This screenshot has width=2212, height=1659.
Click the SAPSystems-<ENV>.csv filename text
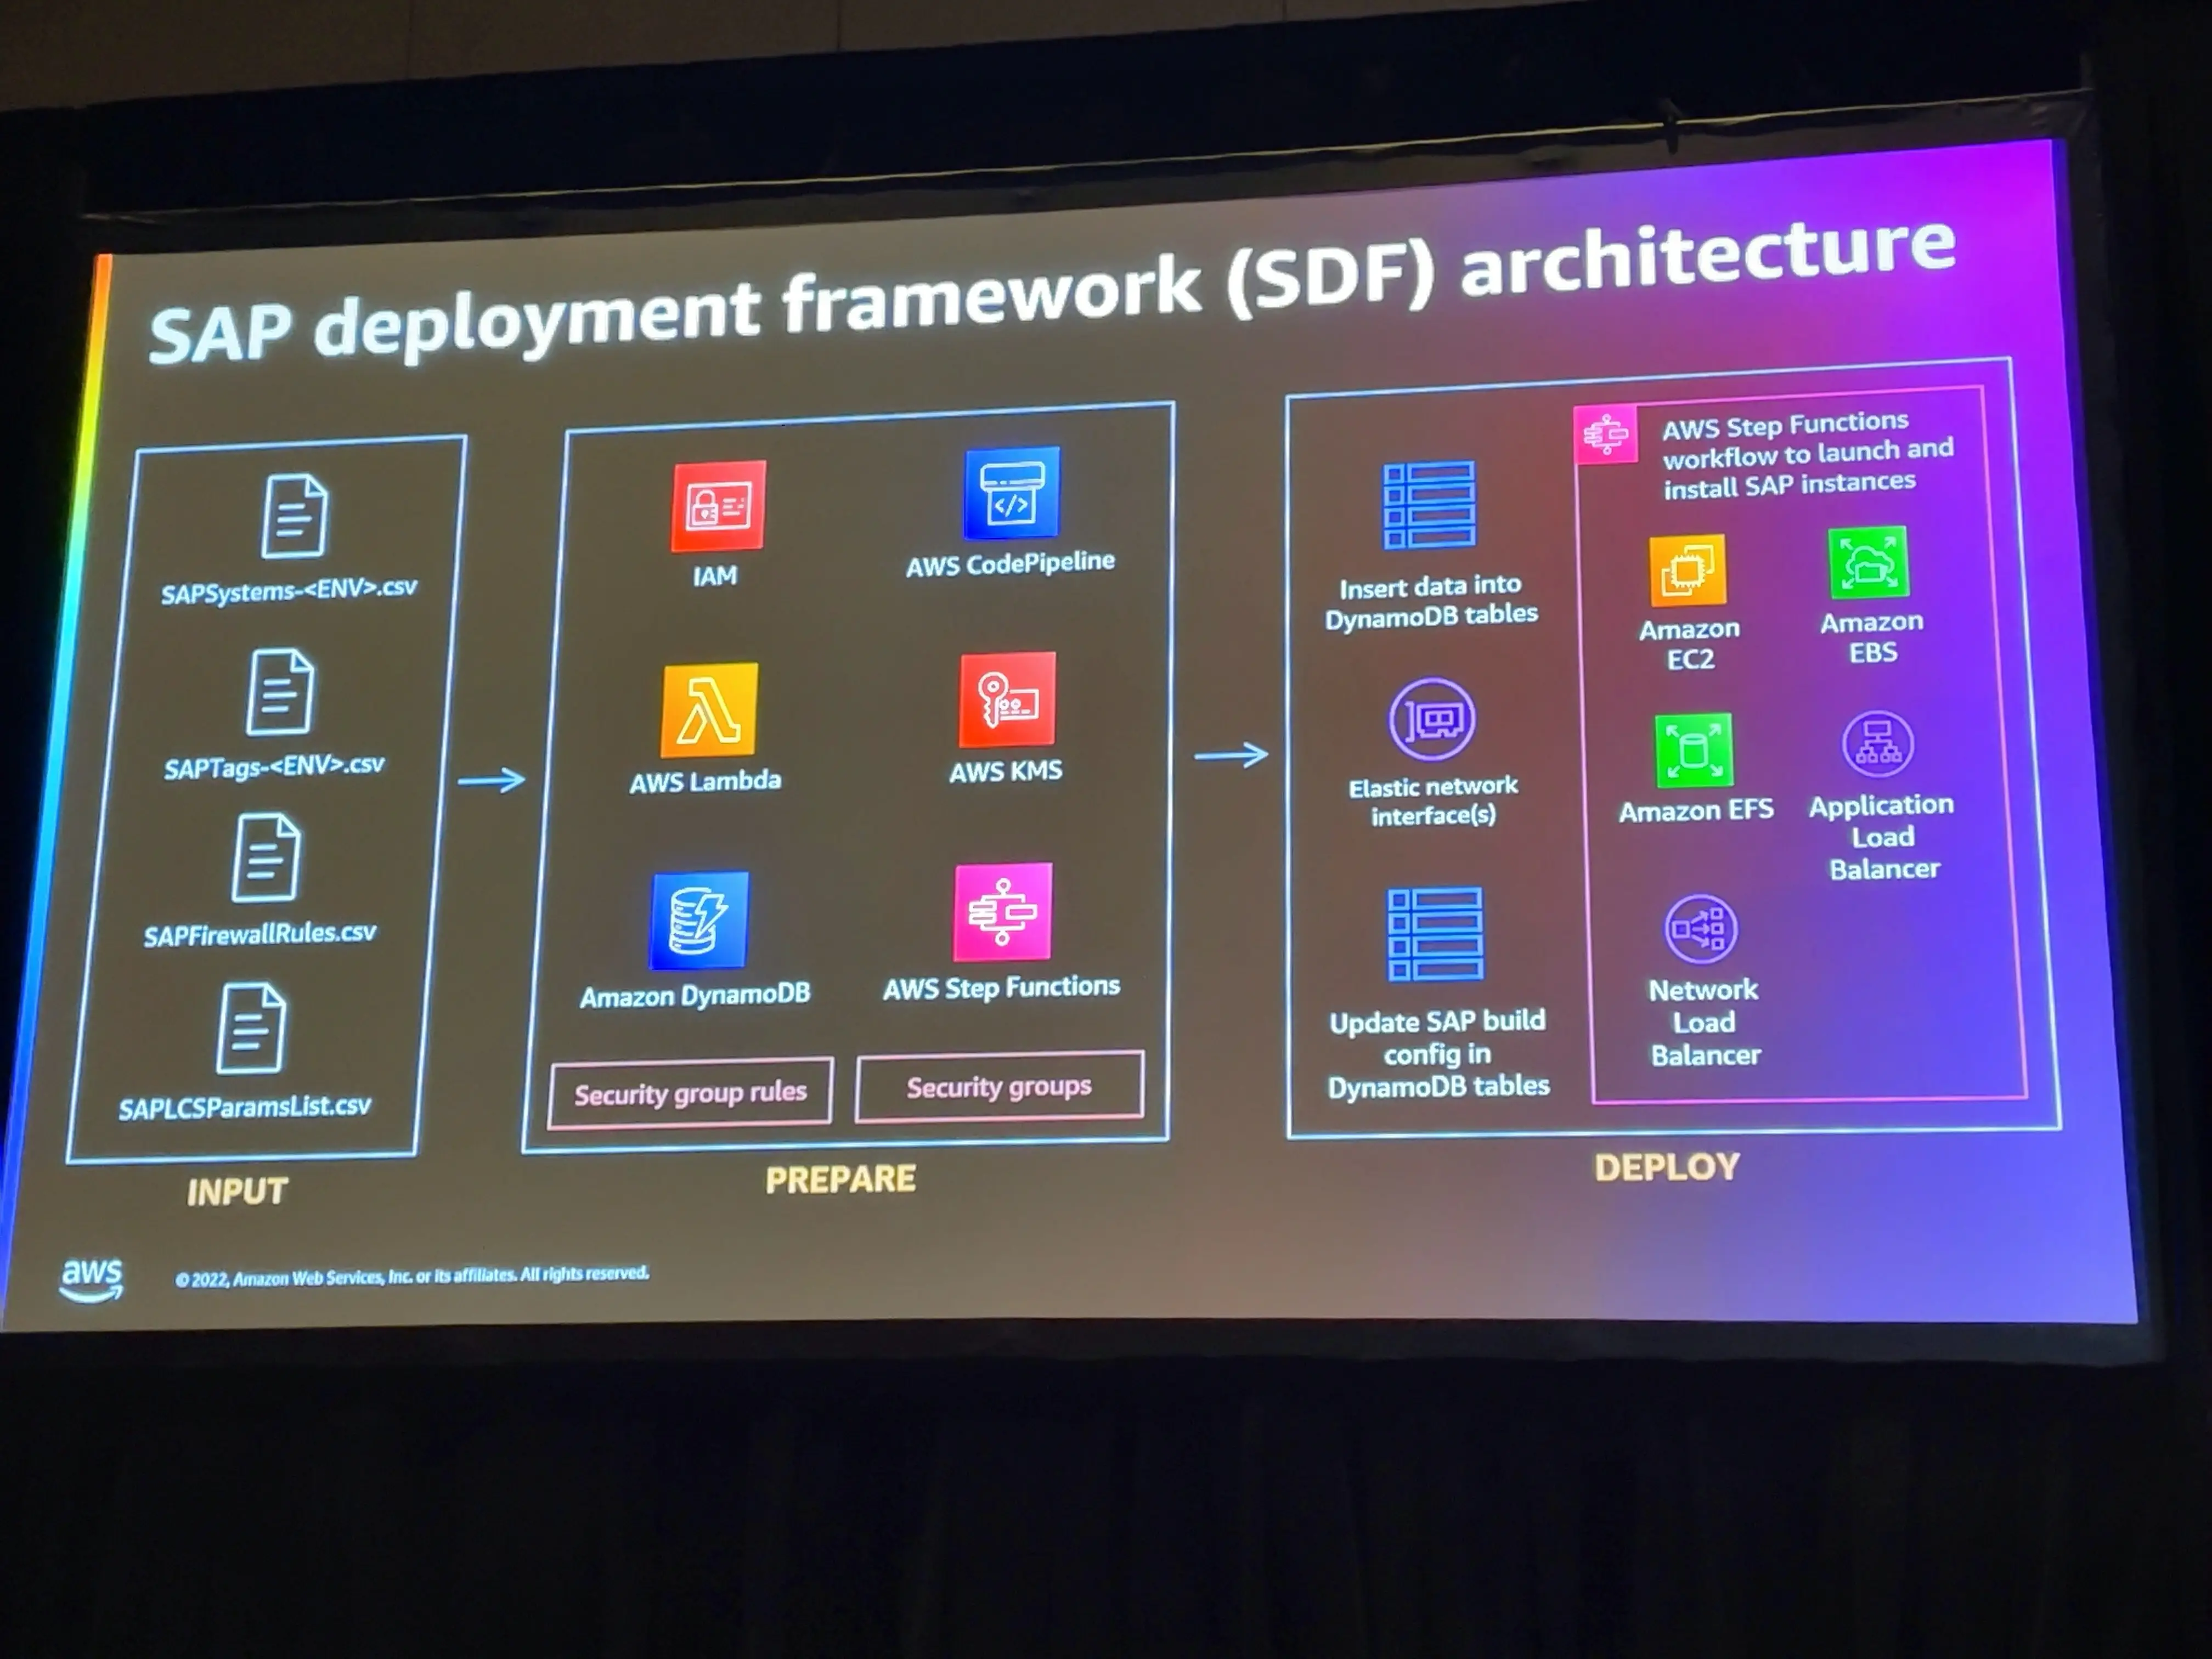[x=289, y=590]
